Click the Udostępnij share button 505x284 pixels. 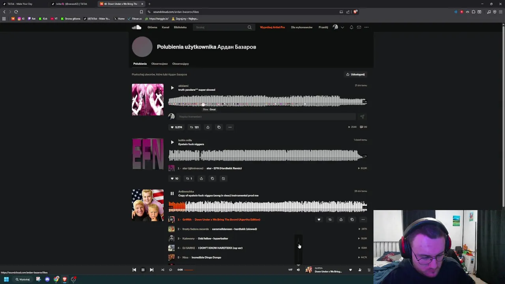point(355,74)
